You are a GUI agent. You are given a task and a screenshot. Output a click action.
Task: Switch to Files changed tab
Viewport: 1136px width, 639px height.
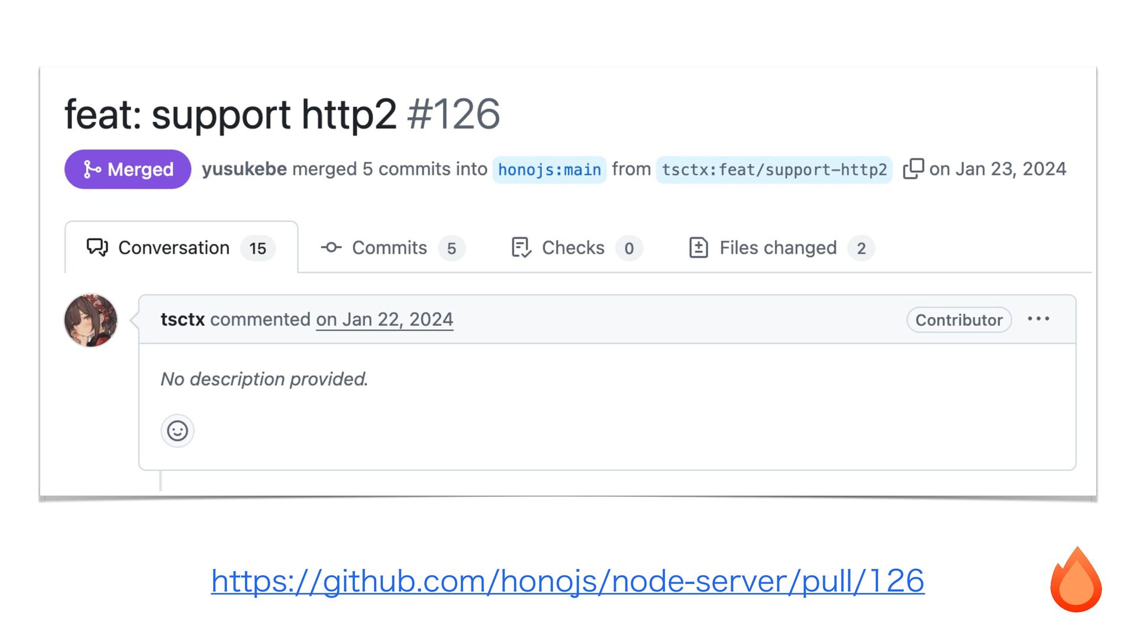coord(777,247)
